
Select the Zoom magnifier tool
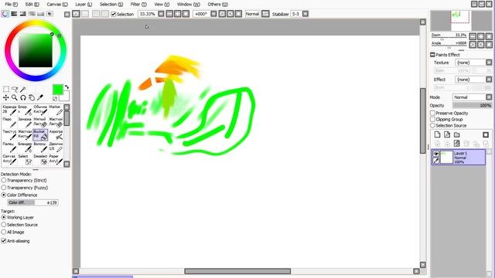pos(15,98)
